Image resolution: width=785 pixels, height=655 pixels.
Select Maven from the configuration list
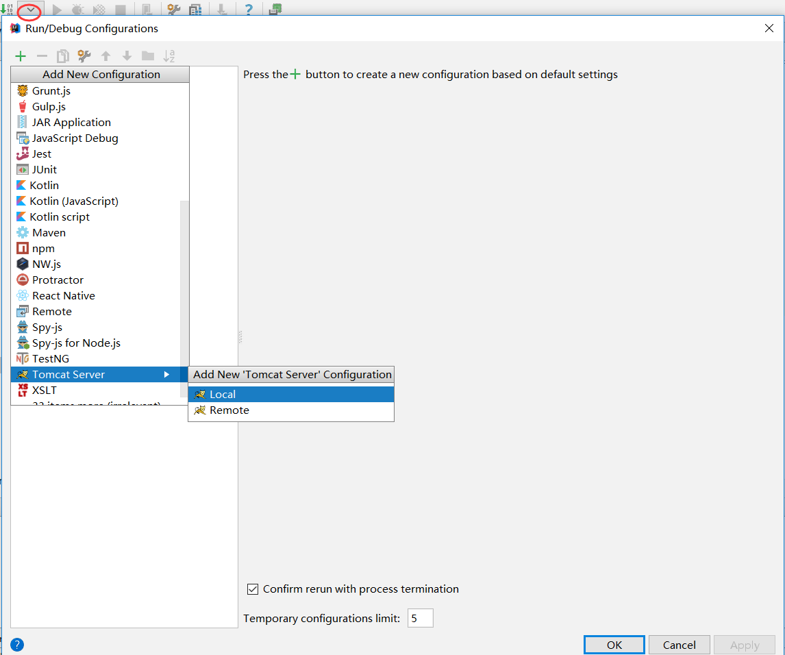coord(96,233)
